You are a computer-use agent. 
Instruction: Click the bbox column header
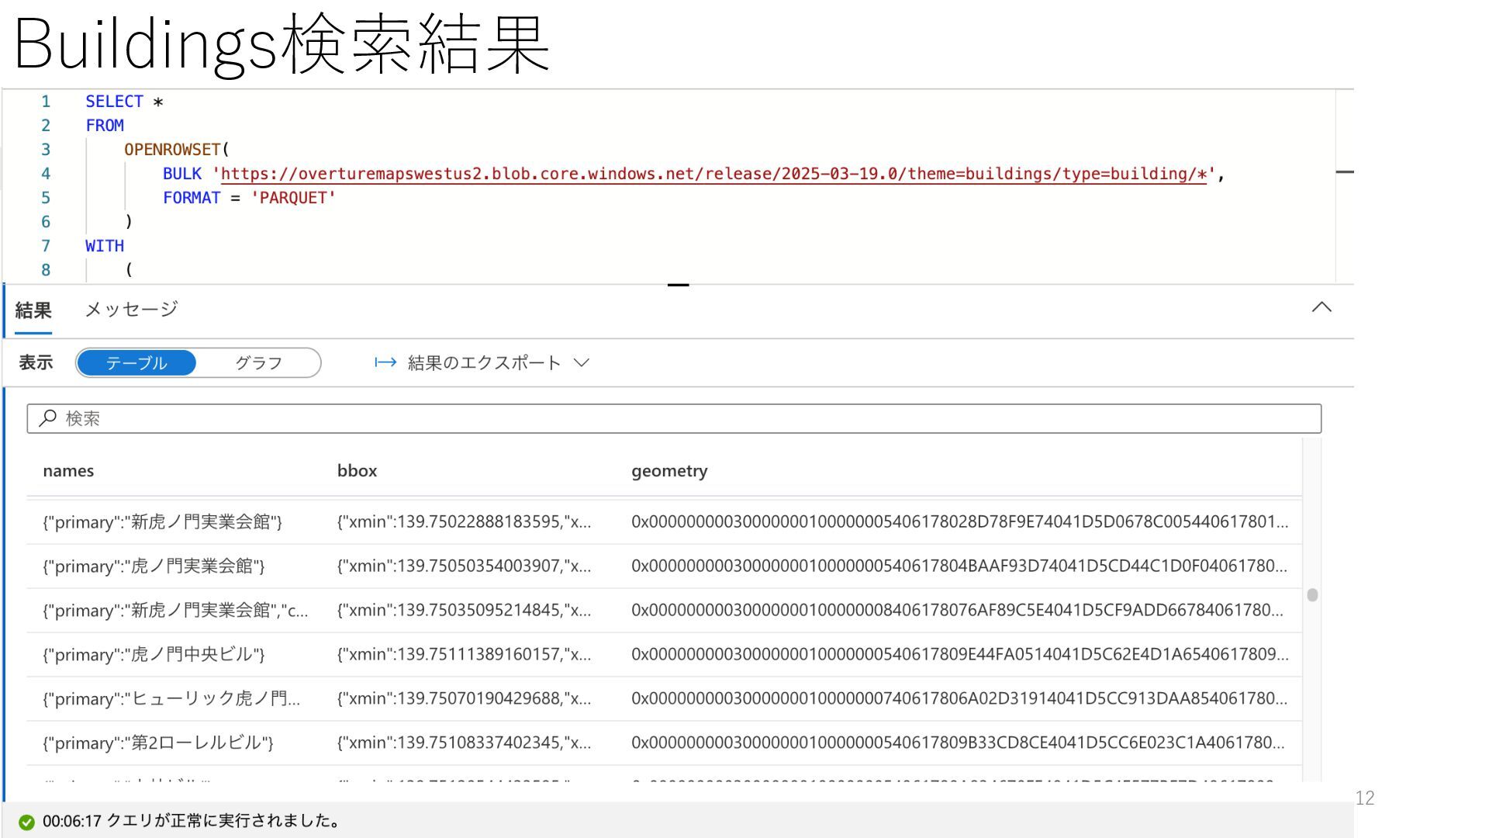coord(357,471)
